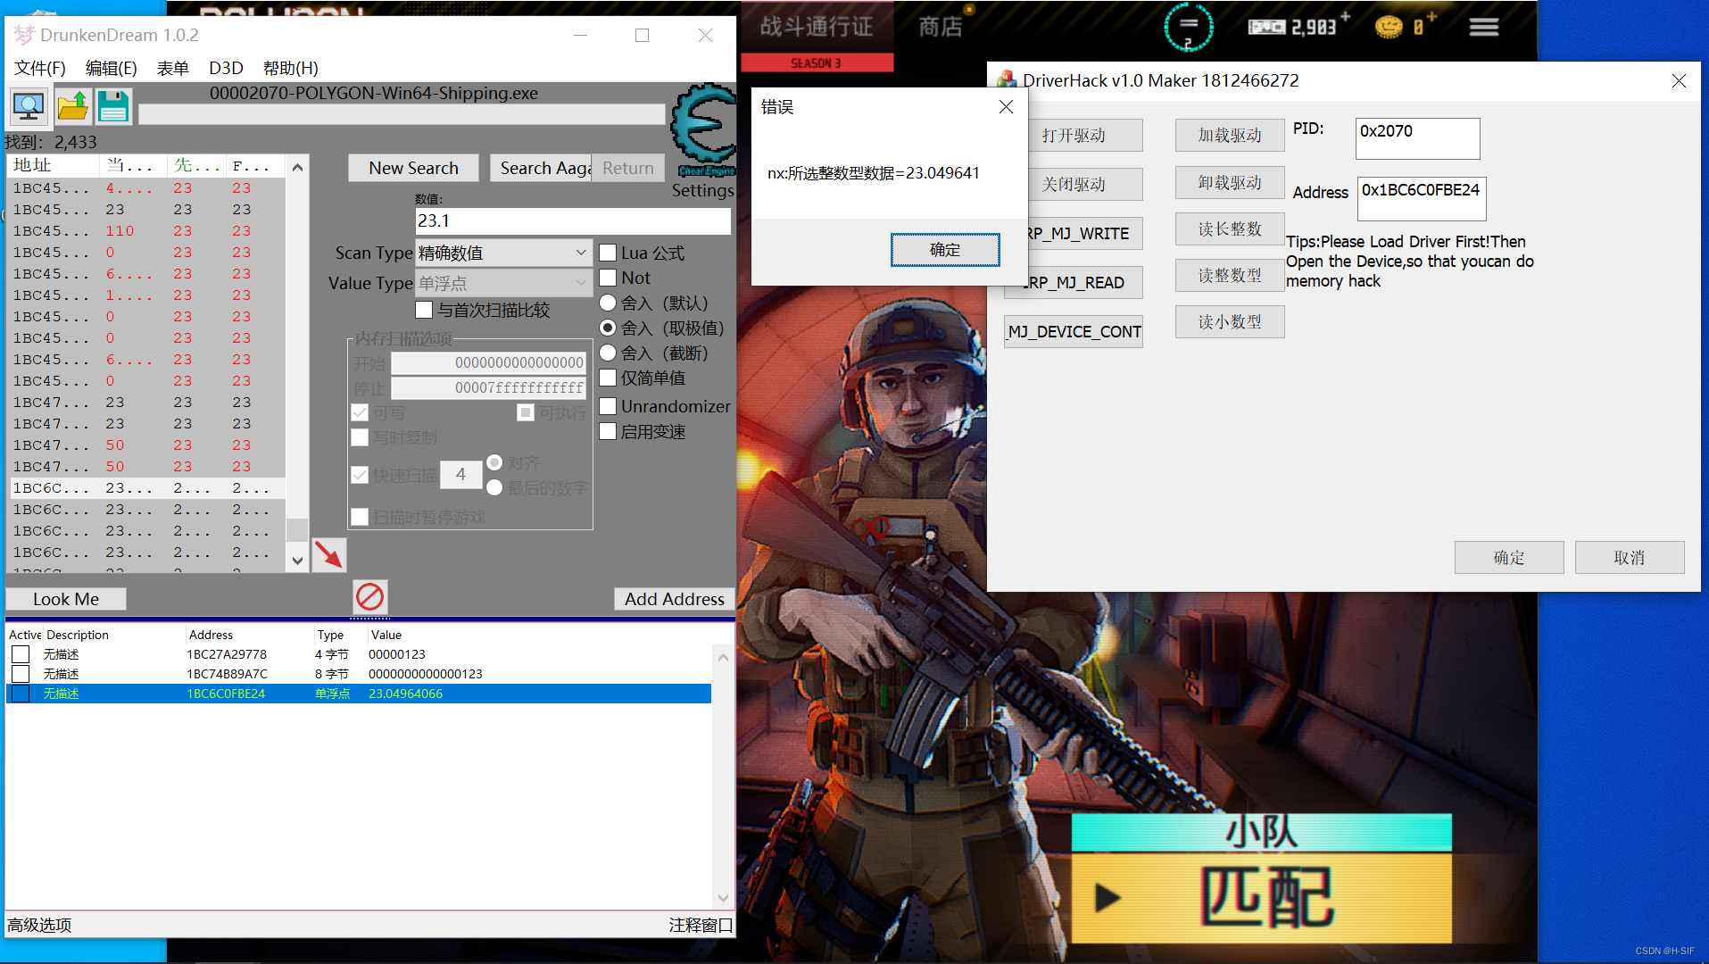Open the game hamburger menu icon
1709x964 pixels.
1483,28
